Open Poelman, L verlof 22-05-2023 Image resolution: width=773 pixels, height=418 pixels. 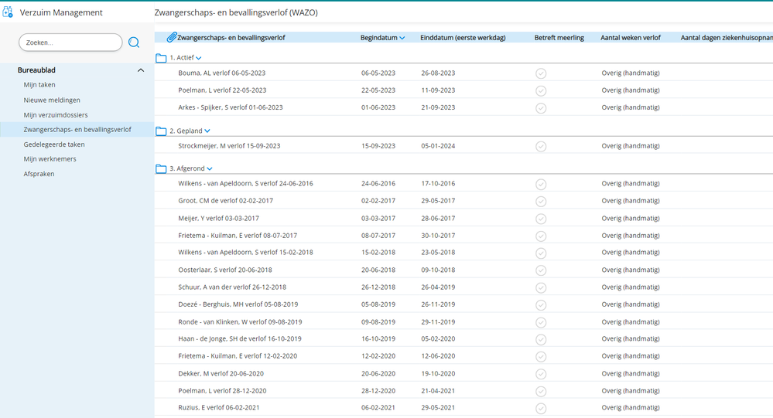[222, 90]
